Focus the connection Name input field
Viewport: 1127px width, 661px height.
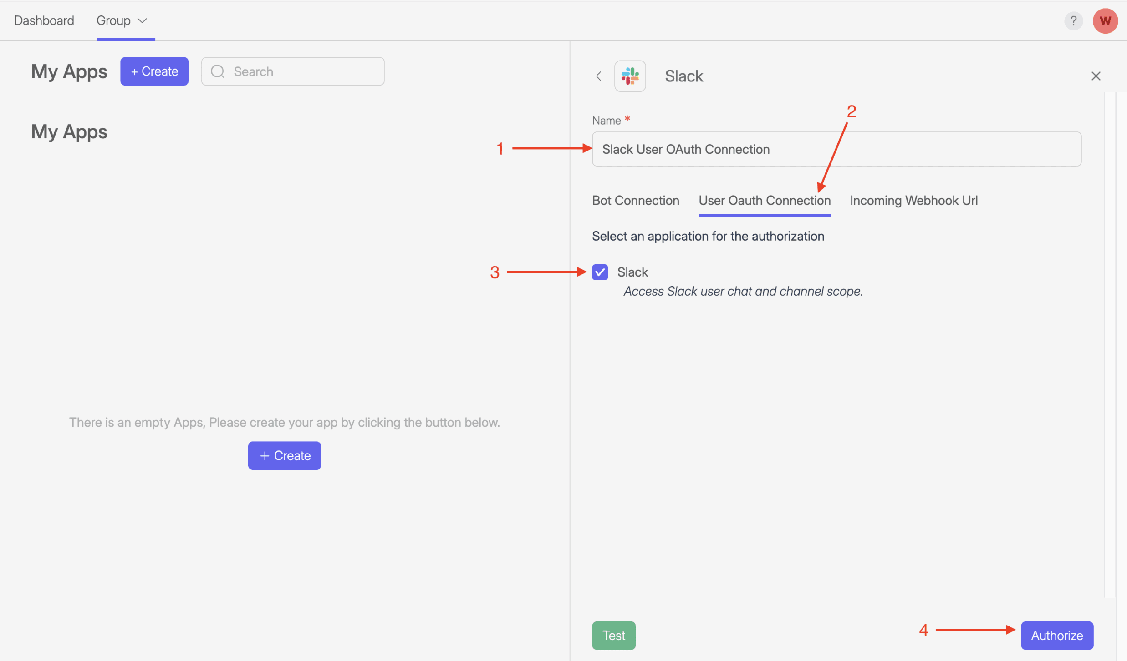coord(836,149)
